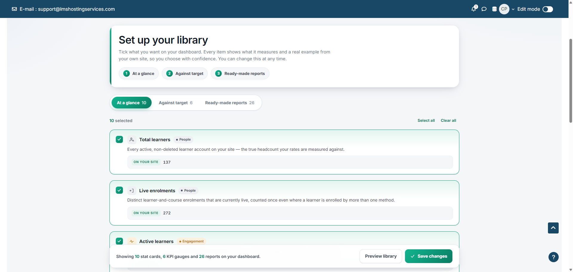Toggle the Edit mode switch

click(548, 9)
